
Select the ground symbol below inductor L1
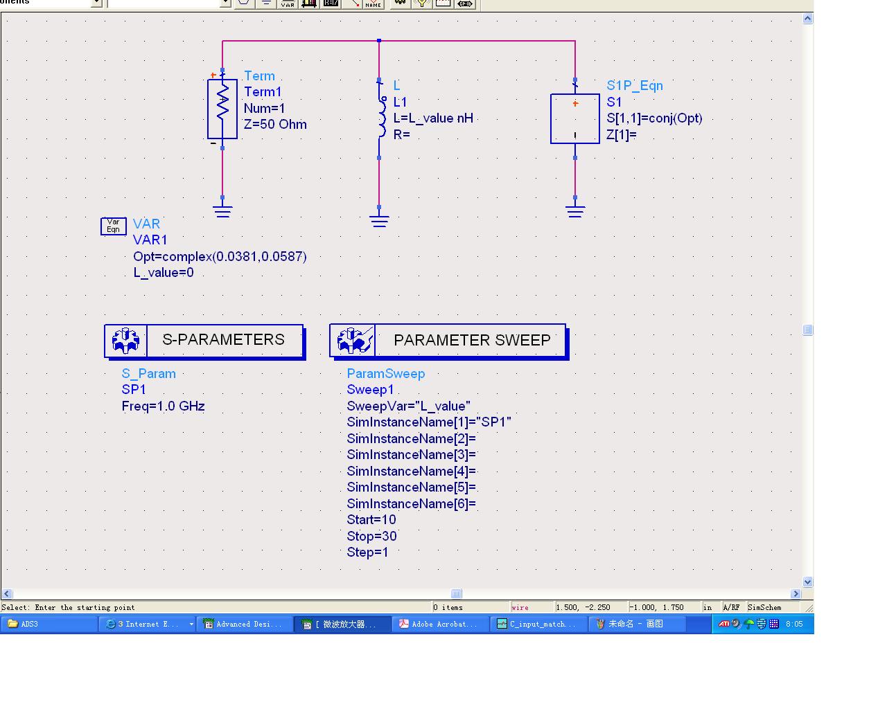tap(379, 219)
